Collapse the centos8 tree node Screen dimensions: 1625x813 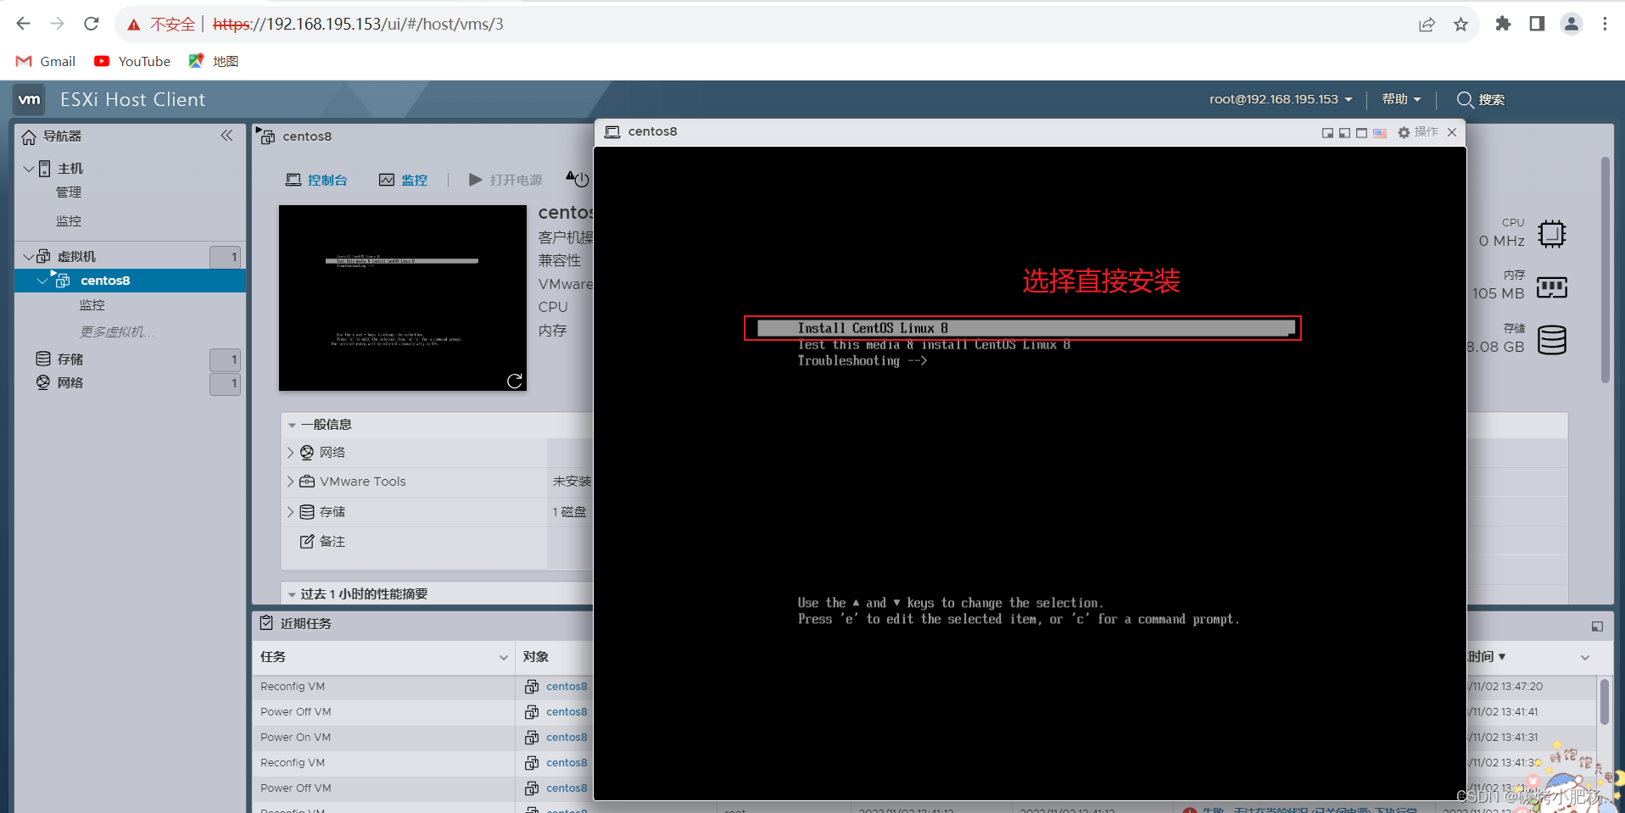42,281
